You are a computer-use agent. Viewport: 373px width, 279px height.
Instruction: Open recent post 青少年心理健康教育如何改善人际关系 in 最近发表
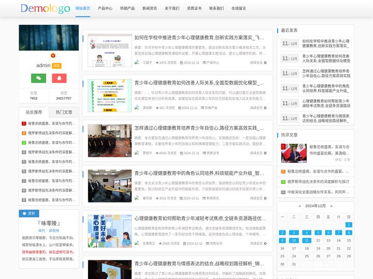tap(326, 58)
